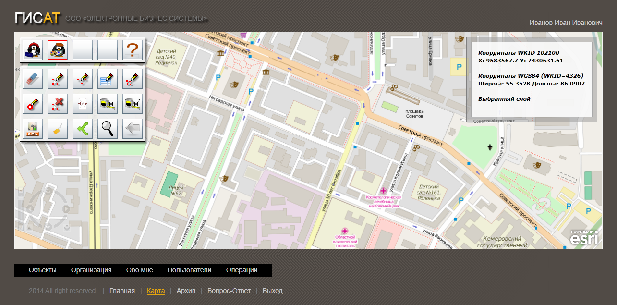This screenshot has width=617, height=305.
Task: Go to the Архив page link
Action: click(186, 291)
